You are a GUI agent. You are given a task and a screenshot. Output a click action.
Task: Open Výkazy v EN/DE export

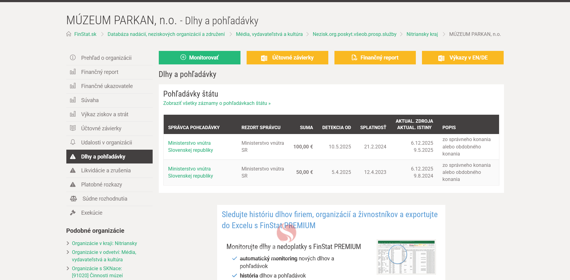click(463, 58)
